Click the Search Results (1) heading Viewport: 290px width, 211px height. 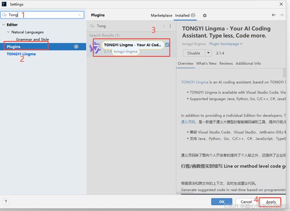coord(104,35)
